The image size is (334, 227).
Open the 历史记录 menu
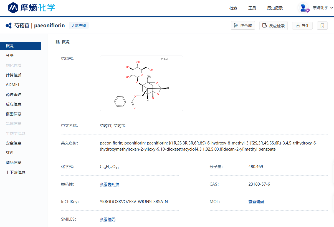tap(275, 8)
